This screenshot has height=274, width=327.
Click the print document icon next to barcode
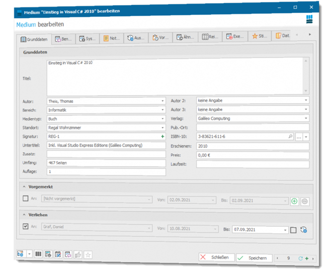[48, 254]
